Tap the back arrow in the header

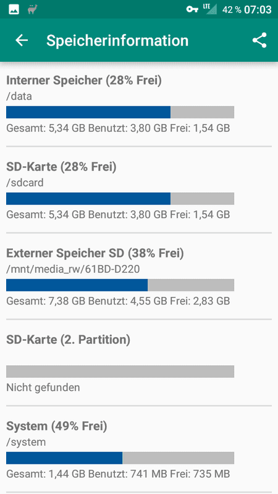click(22, 40)
